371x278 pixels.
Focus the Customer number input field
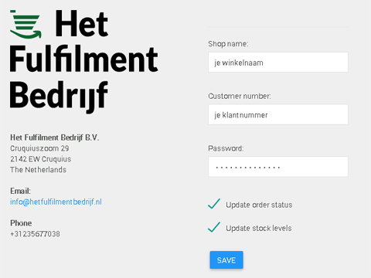click(x=278, y=114)
